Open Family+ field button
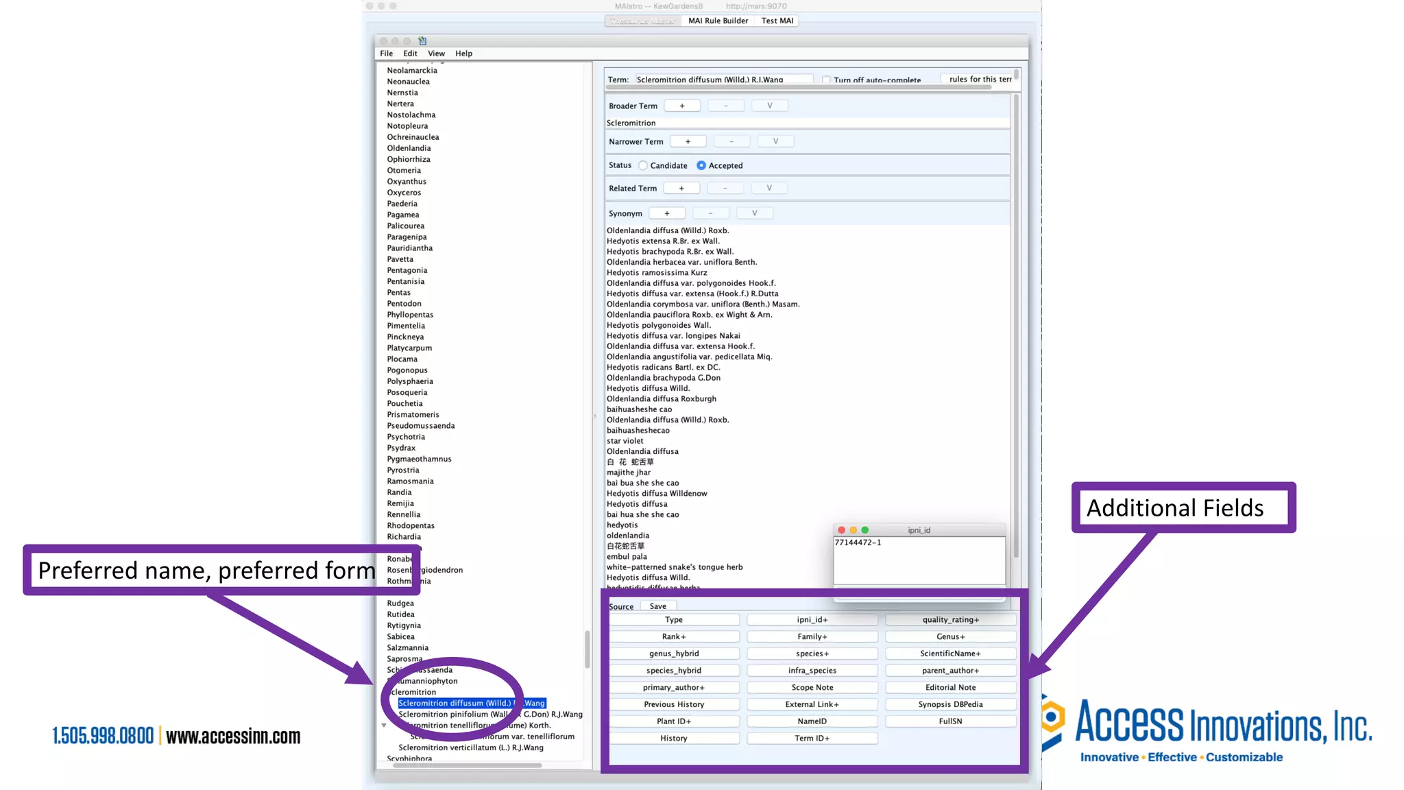The height and width of the screenshot is (790, 1404). click(812, 637)
